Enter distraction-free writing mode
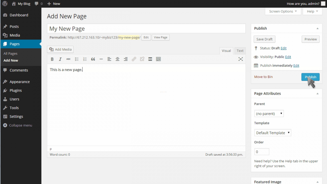 [240, 59]
